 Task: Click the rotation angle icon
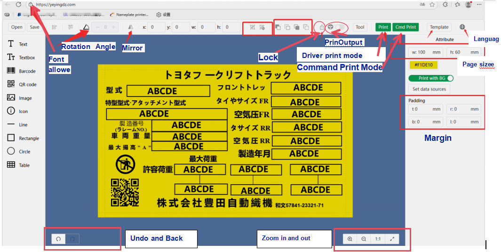click(x=86, y=27)
